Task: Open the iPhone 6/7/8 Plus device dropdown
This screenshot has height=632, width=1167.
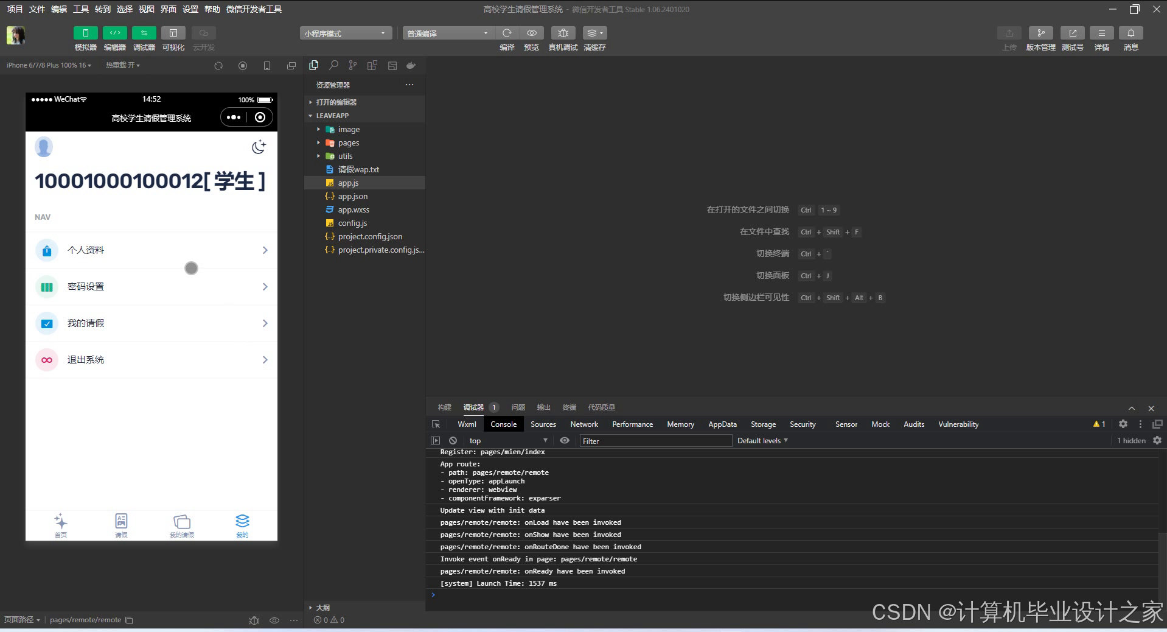Action: (49, 65)
